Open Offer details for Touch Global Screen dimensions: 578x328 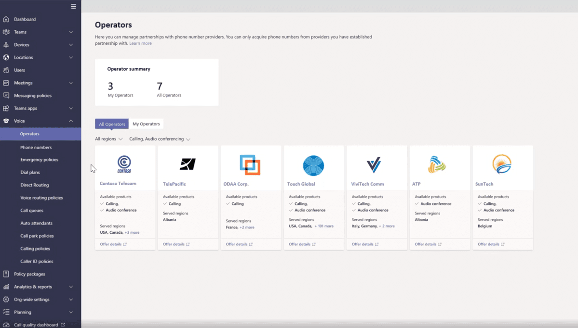pyautogui.click(x=302, y=244)
